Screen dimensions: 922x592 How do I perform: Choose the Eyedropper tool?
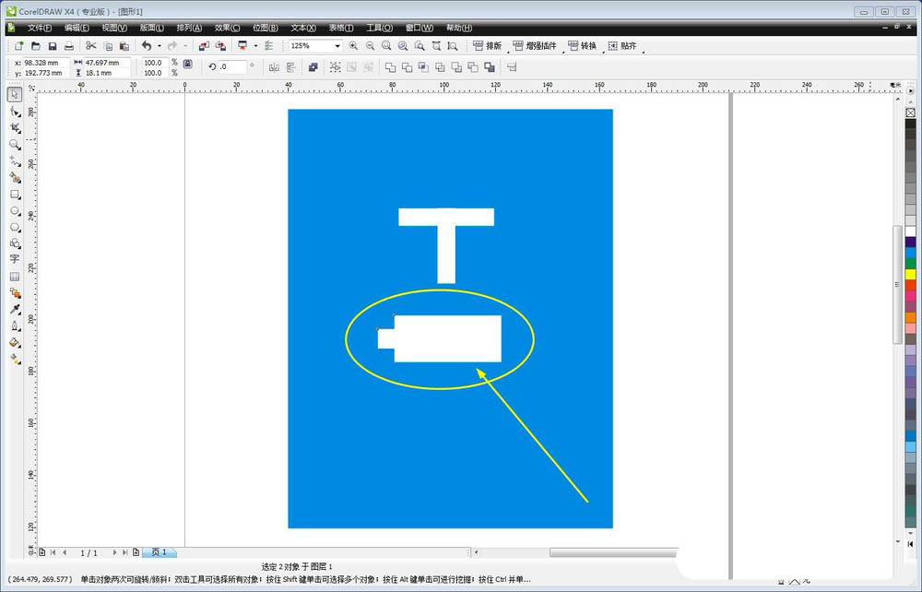15,310
